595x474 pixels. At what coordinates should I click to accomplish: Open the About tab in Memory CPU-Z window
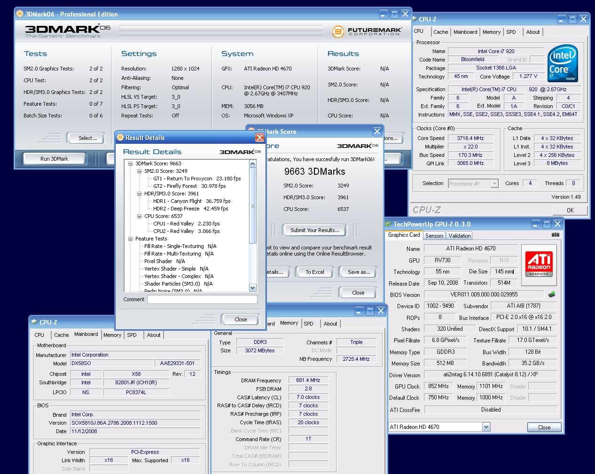[330, 324]
